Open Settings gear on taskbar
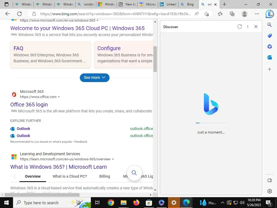Image resolution: width=277 pixels, height=208 pixels. (x=174, y=203)
